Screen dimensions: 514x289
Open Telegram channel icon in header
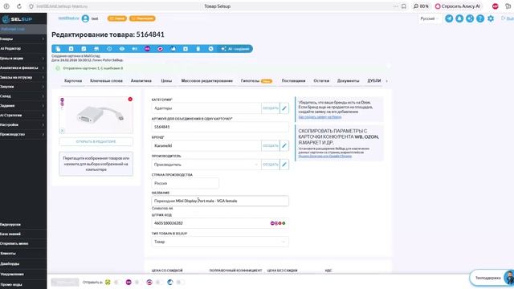click(449, 18)
